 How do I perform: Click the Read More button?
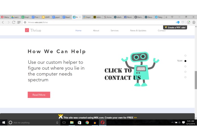pos(39,95)
